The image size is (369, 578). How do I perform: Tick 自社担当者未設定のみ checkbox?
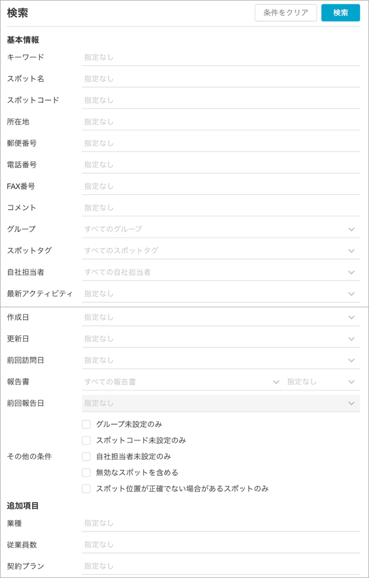point(86,457)
